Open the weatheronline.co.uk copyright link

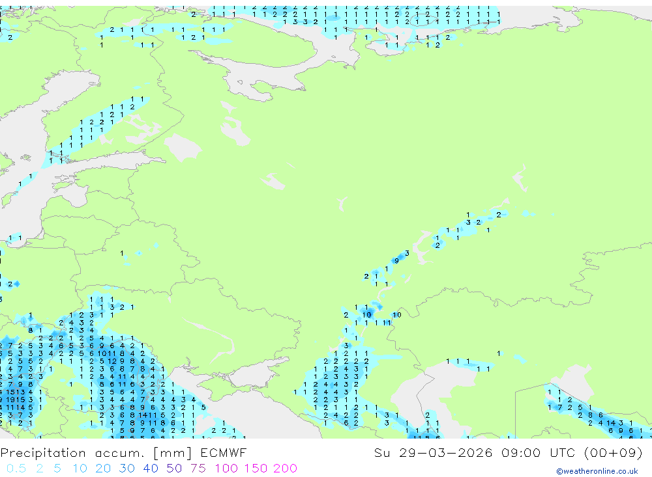click(597, 471)
